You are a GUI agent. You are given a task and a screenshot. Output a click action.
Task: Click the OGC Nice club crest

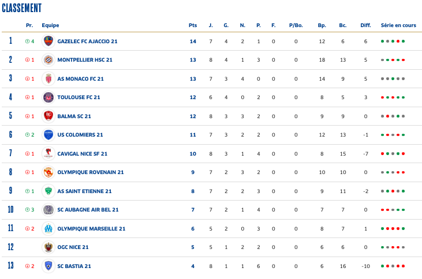click(x=48, y=247)
